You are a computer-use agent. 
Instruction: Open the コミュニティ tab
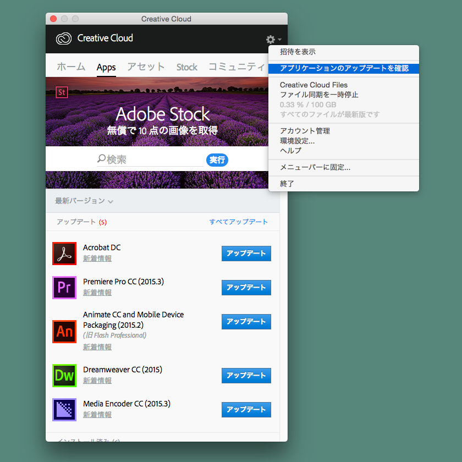point(237,67)
